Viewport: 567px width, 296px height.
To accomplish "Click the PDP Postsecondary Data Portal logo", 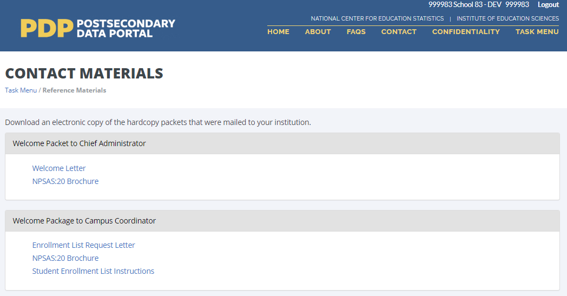I will pyautogui.click(x=98, y=28).
